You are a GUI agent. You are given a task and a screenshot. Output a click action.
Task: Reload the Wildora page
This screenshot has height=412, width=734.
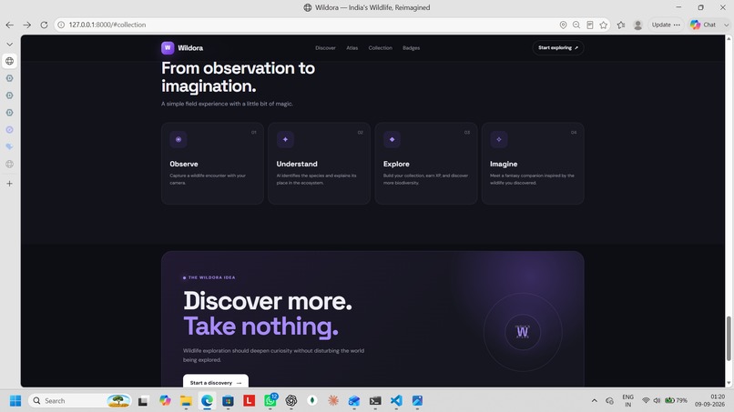point(44,25)
